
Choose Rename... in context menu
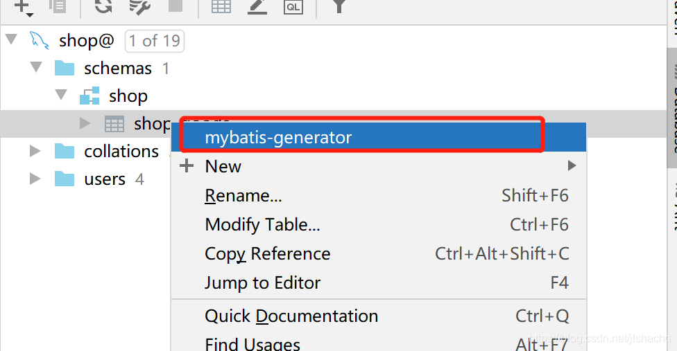243,196
